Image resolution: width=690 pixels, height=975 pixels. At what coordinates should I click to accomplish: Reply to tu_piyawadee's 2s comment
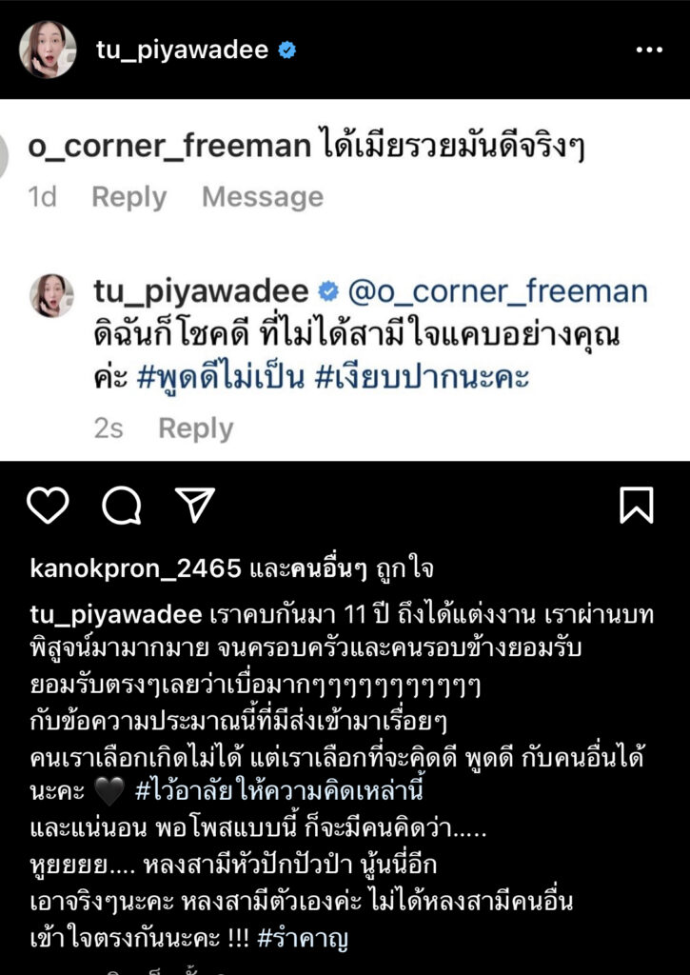[x=196, y=428]
